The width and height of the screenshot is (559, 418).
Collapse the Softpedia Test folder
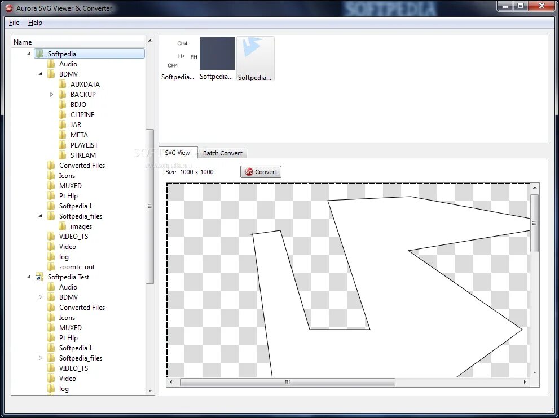coord(29,277)
